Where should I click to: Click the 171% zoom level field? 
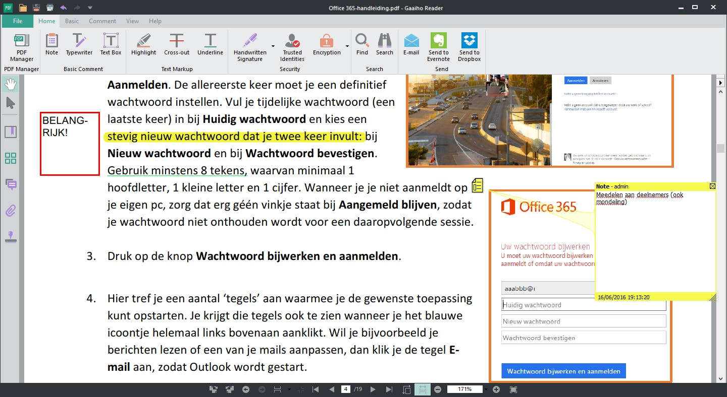tap(465, 389)
